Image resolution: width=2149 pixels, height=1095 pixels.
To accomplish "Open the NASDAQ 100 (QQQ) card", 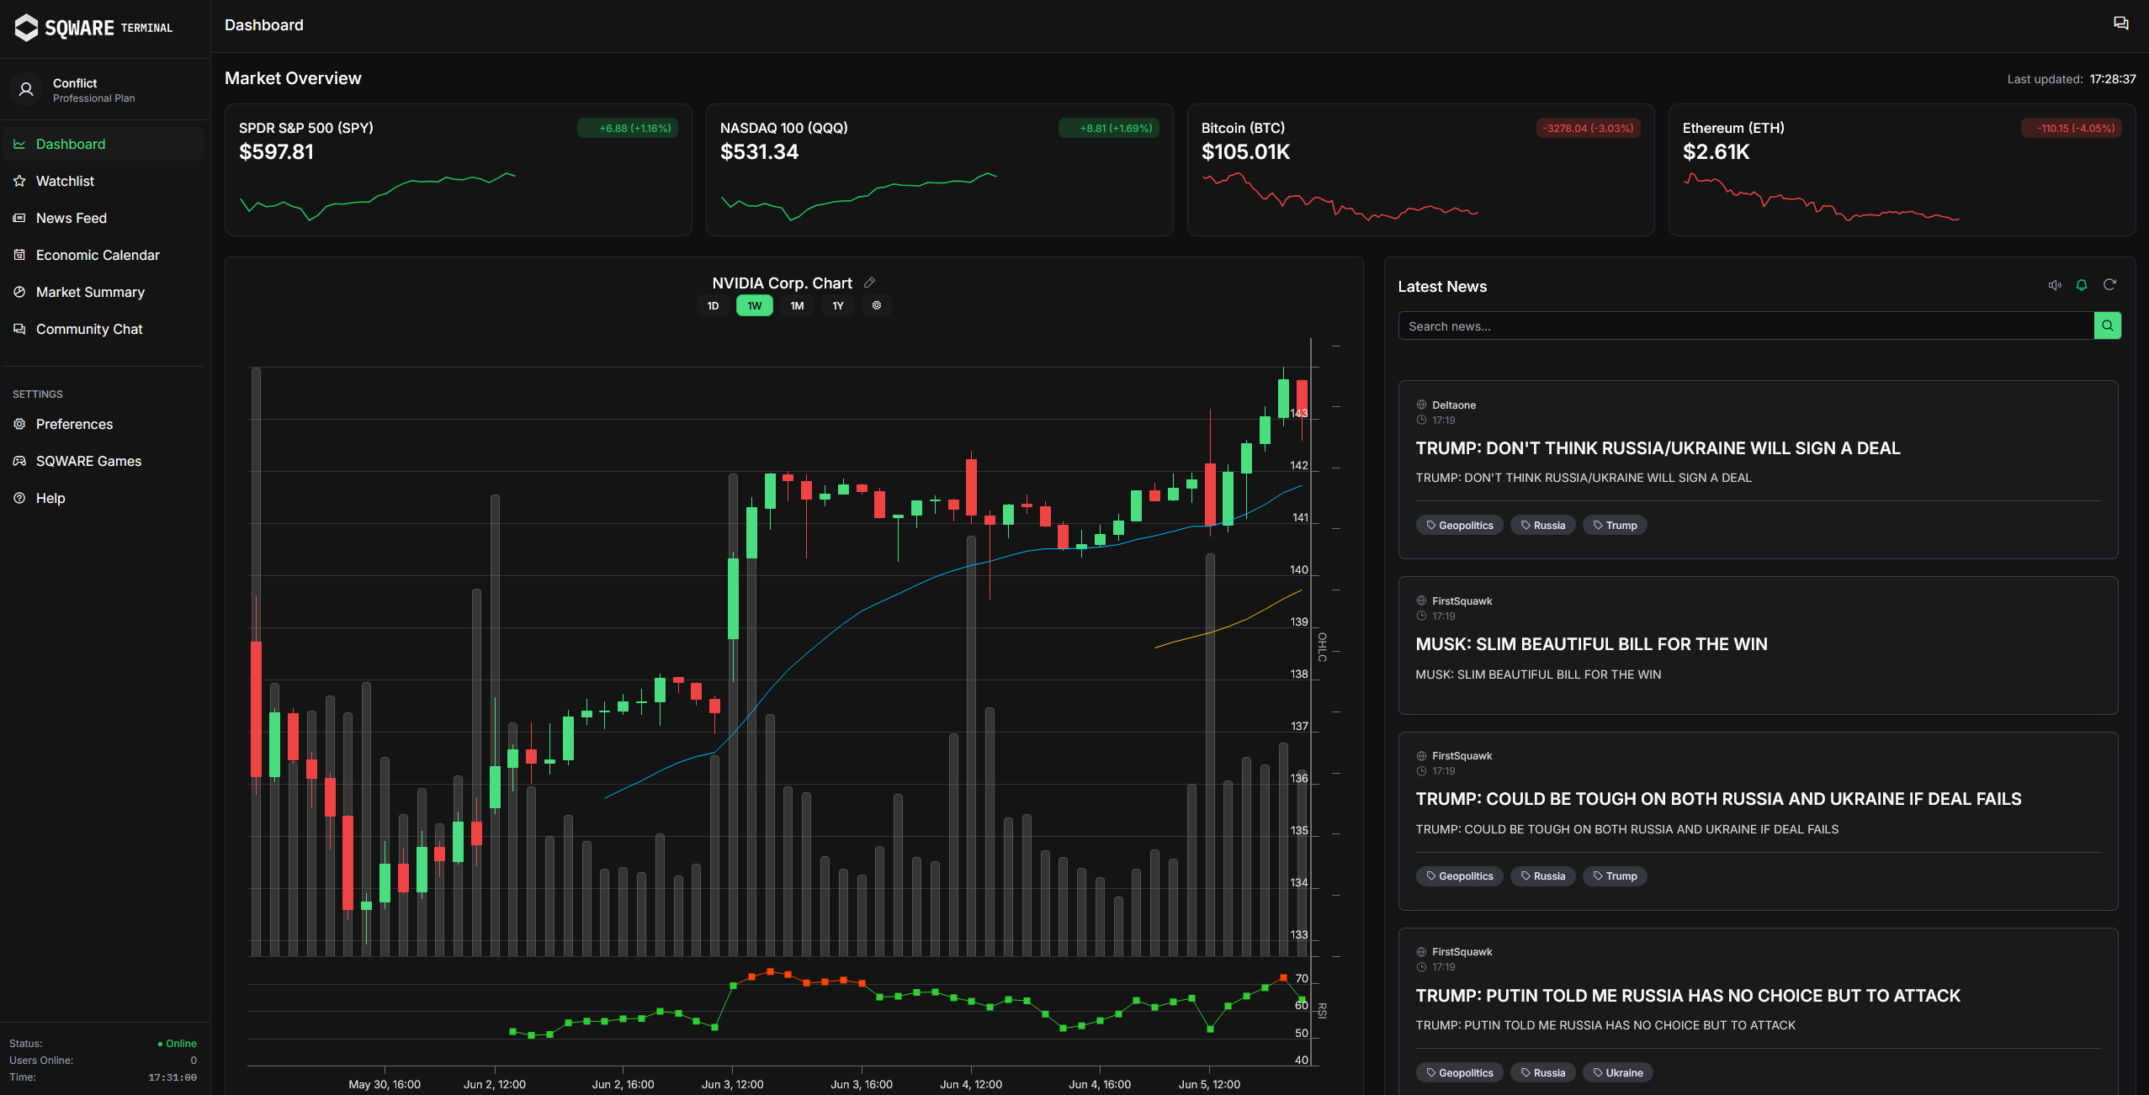I will tap(940, 170).
